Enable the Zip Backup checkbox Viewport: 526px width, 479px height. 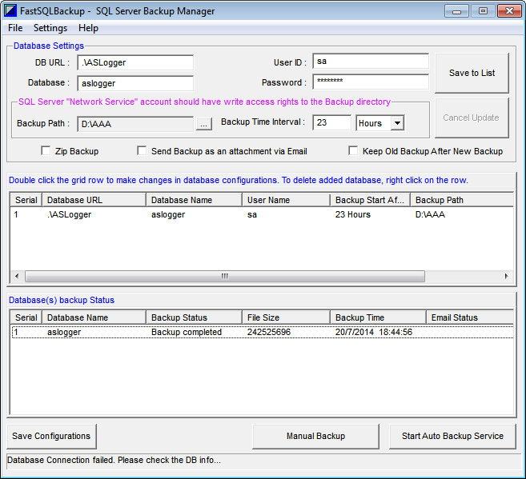(46, 151)
